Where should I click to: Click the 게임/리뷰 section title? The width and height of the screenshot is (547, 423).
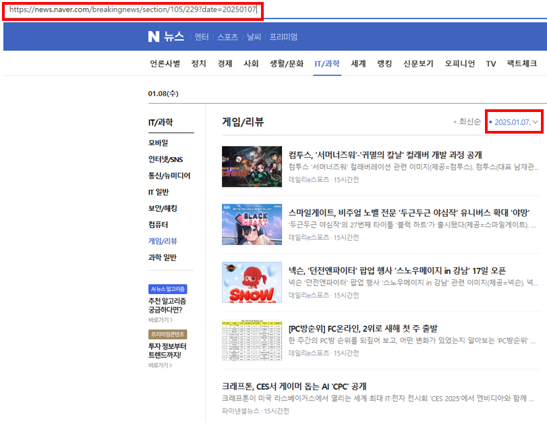pos(243,122)
